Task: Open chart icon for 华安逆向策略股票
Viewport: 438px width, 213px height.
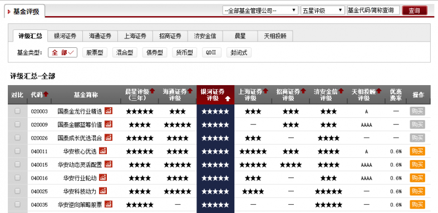Action: (109, 204)
